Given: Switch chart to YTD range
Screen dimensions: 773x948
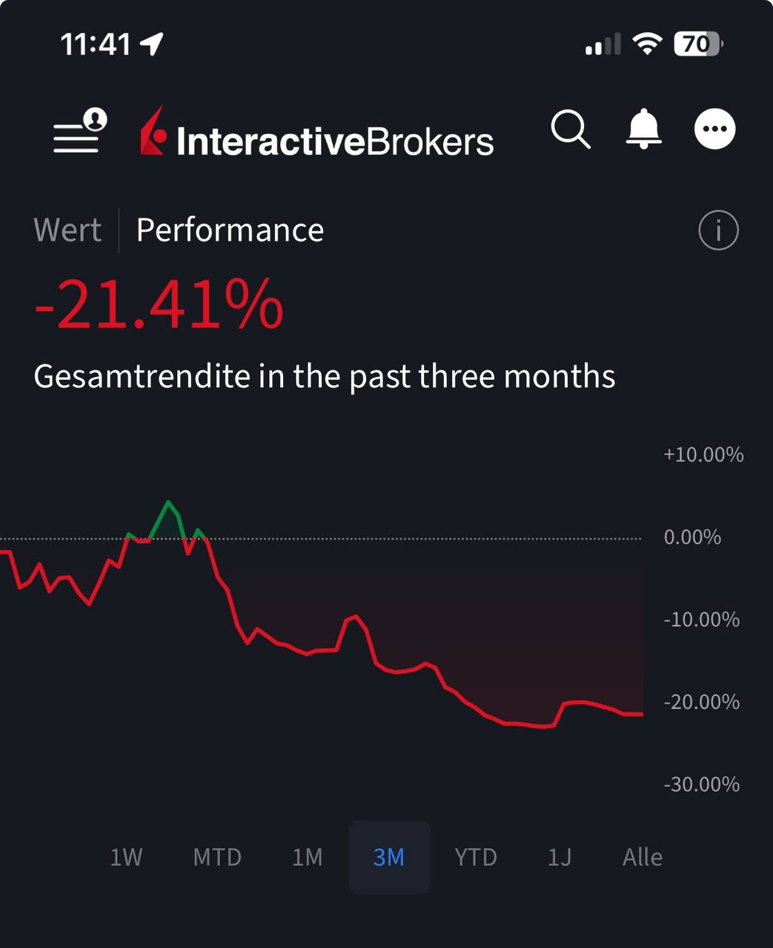Looking at the screenshot, I should pyautogui.click(x=475, y=857).
